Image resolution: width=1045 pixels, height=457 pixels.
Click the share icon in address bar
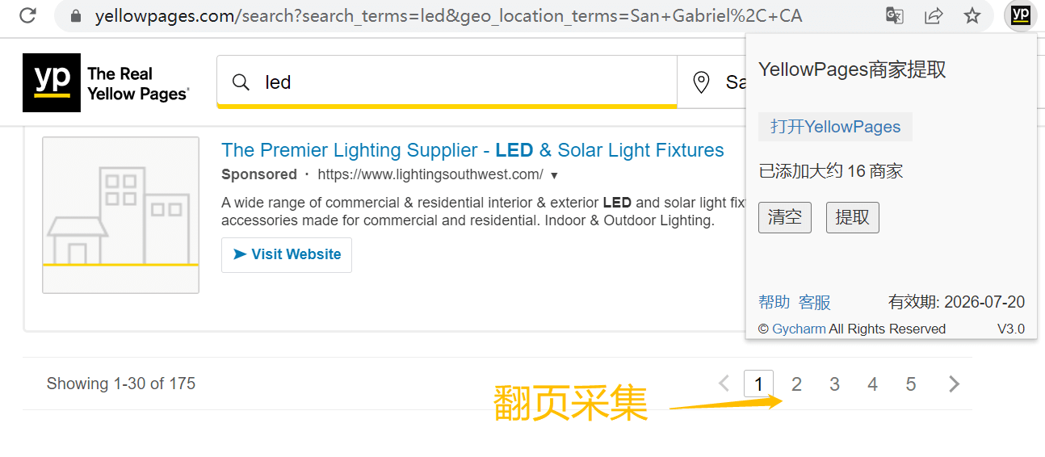(934, 15)
